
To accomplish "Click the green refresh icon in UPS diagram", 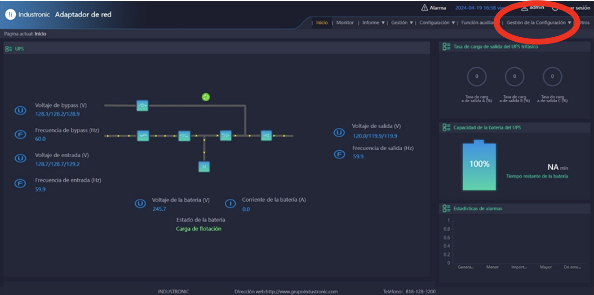I will coord(206,97).
